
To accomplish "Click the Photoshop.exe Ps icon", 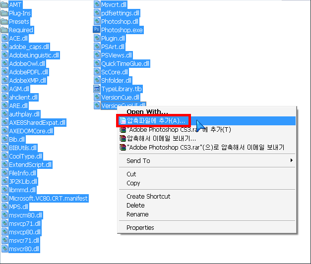I will pos(96,30).
